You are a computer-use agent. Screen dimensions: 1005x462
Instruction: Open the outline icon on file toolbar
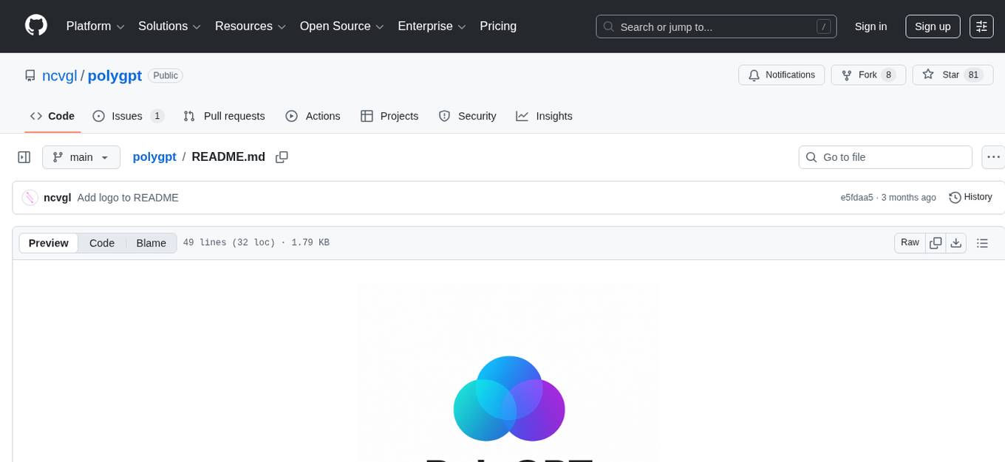click(x=983, y=242)
